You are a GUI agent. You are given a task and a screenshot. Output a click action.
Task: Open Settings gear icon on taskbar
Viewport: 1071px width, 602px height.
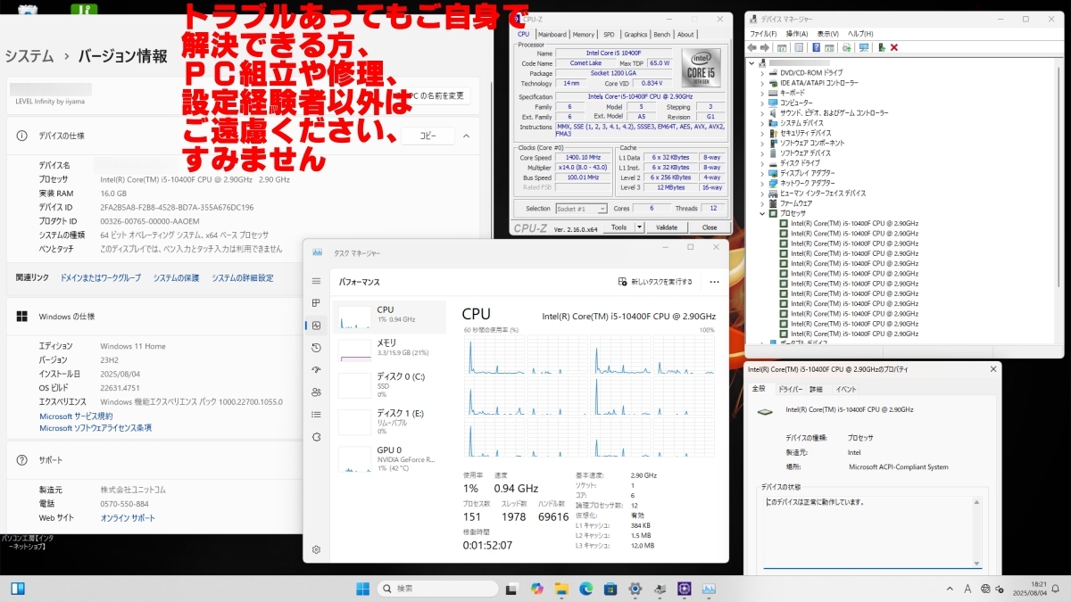tap(635, 589)
